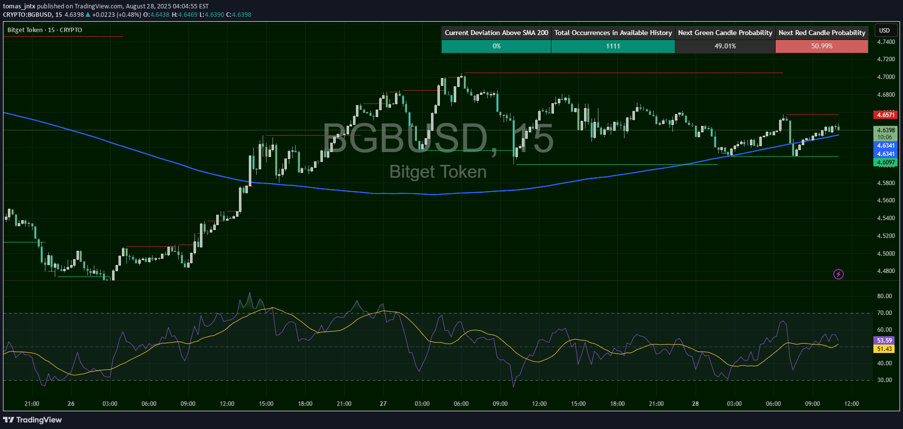903x429 pixels.
Task: Click the tomas_jntx author name
Action: coord(19,6)
